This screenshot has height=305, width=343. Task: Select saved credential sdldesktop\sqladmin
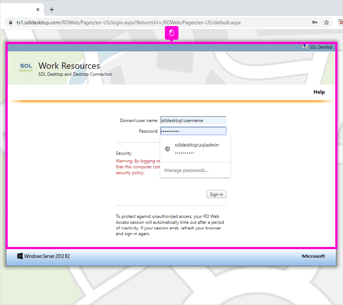[195, 149]
